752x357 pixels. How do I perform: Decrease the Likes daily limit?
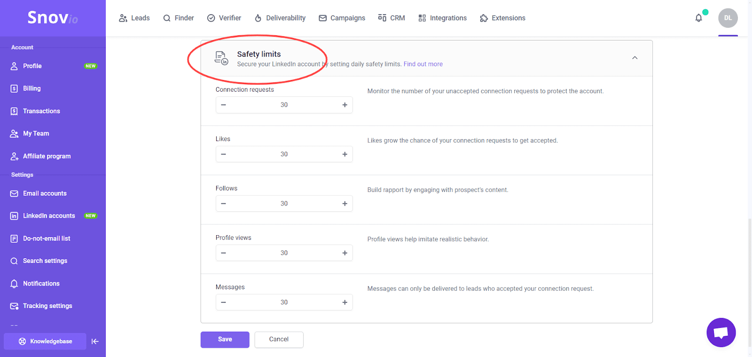point(224,154)
